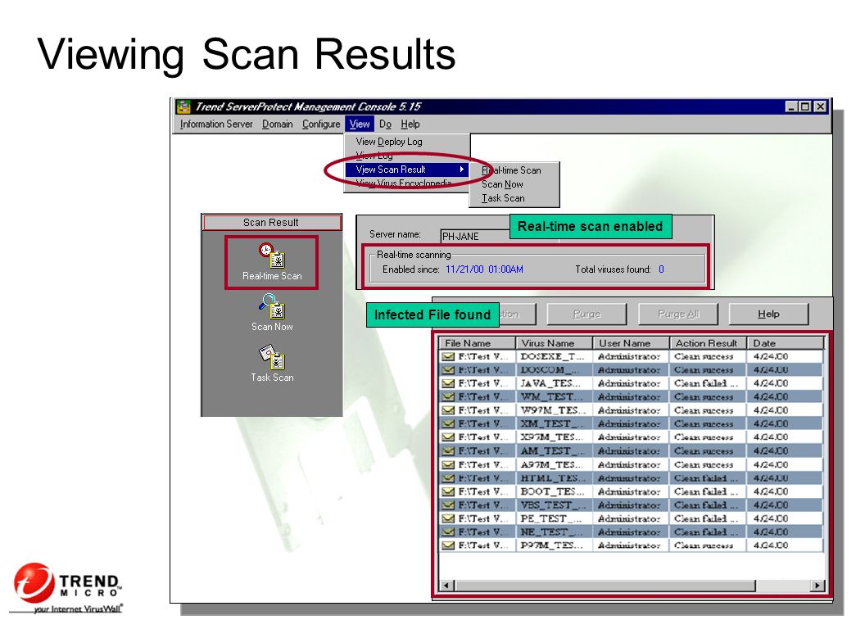865x629 pixels.
Task: Open the Domain menu
Action: (x=278, y=124)
